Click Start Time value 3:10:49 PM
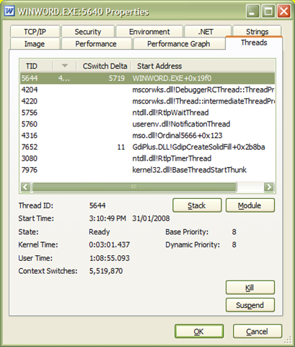Screen dimensions: 295x347 (107, 218)
